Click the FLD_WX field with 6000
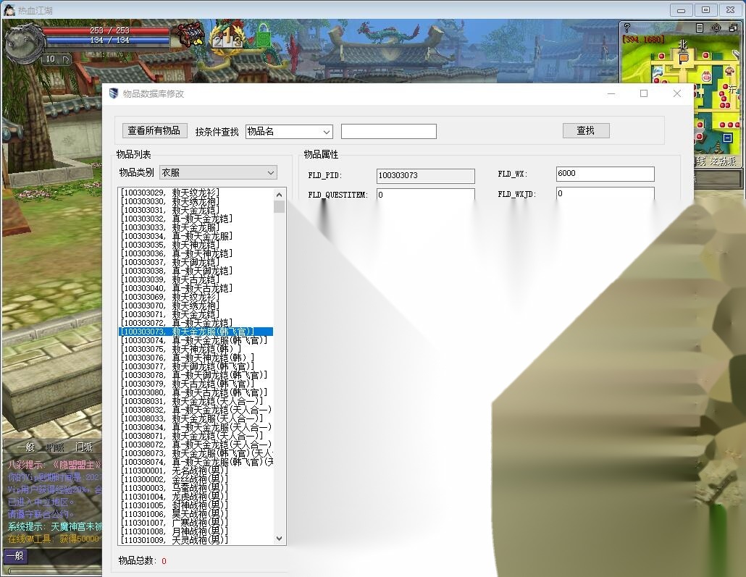The image size is (746, 577). (605, 174)
